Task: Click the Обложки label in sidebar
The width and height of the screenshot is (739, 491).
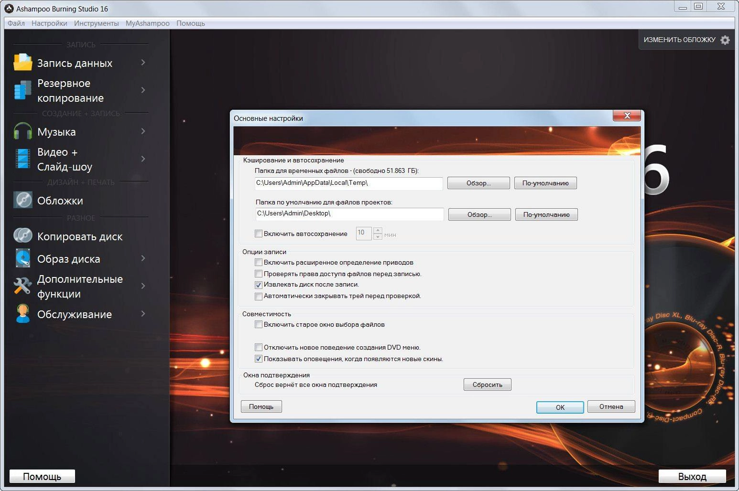Action: [60, 201]
